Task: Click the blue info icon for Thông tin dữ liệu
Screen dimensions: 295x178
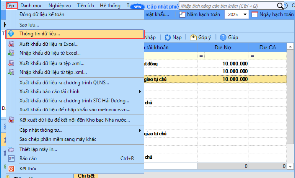Action: (12, 34)
